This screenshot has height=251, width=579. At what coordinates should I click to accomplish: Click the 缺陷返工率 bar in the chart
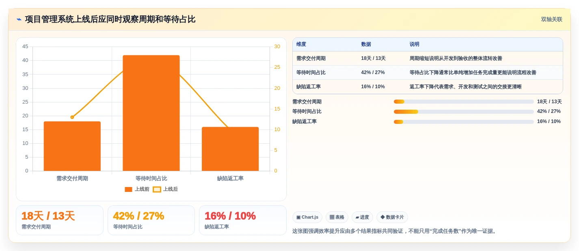pyautogui.click(x=230, y=149)
